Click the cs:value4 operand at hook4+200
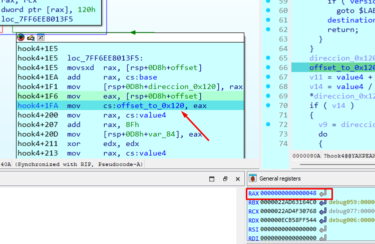The image size is (375, 244). [146, 115]
